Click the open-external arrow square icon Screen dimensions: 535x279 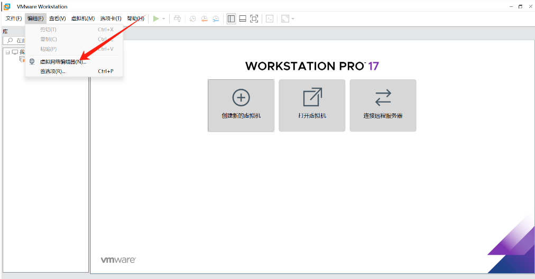[312, 97]
